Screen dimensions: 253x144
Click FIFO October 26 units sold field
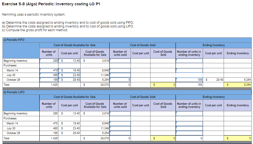coord(120,80)
